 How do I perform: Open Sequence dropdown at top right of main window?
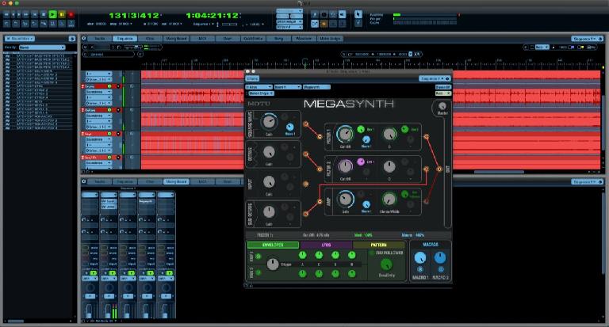pos(588,39)
